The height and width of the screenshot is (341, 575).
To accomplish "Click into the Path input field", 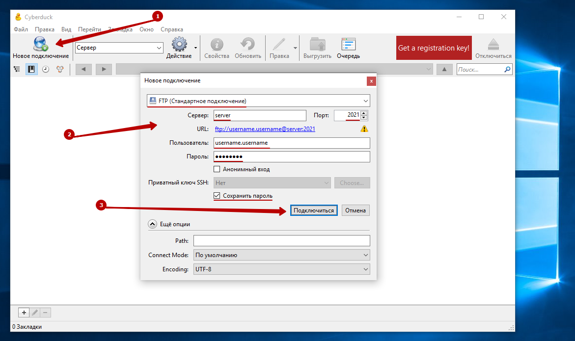I will click(x=281, y=241).
